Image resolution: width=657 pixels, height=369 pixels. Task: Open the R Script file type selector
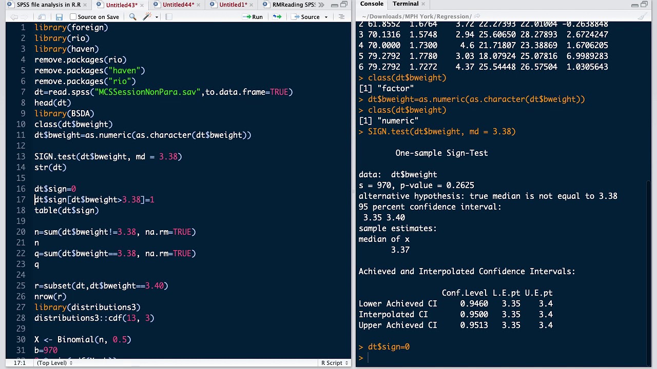pos(335,363)
